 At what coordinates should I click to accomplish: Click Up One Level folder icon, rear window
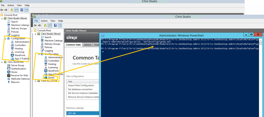[x=12, y=10]
